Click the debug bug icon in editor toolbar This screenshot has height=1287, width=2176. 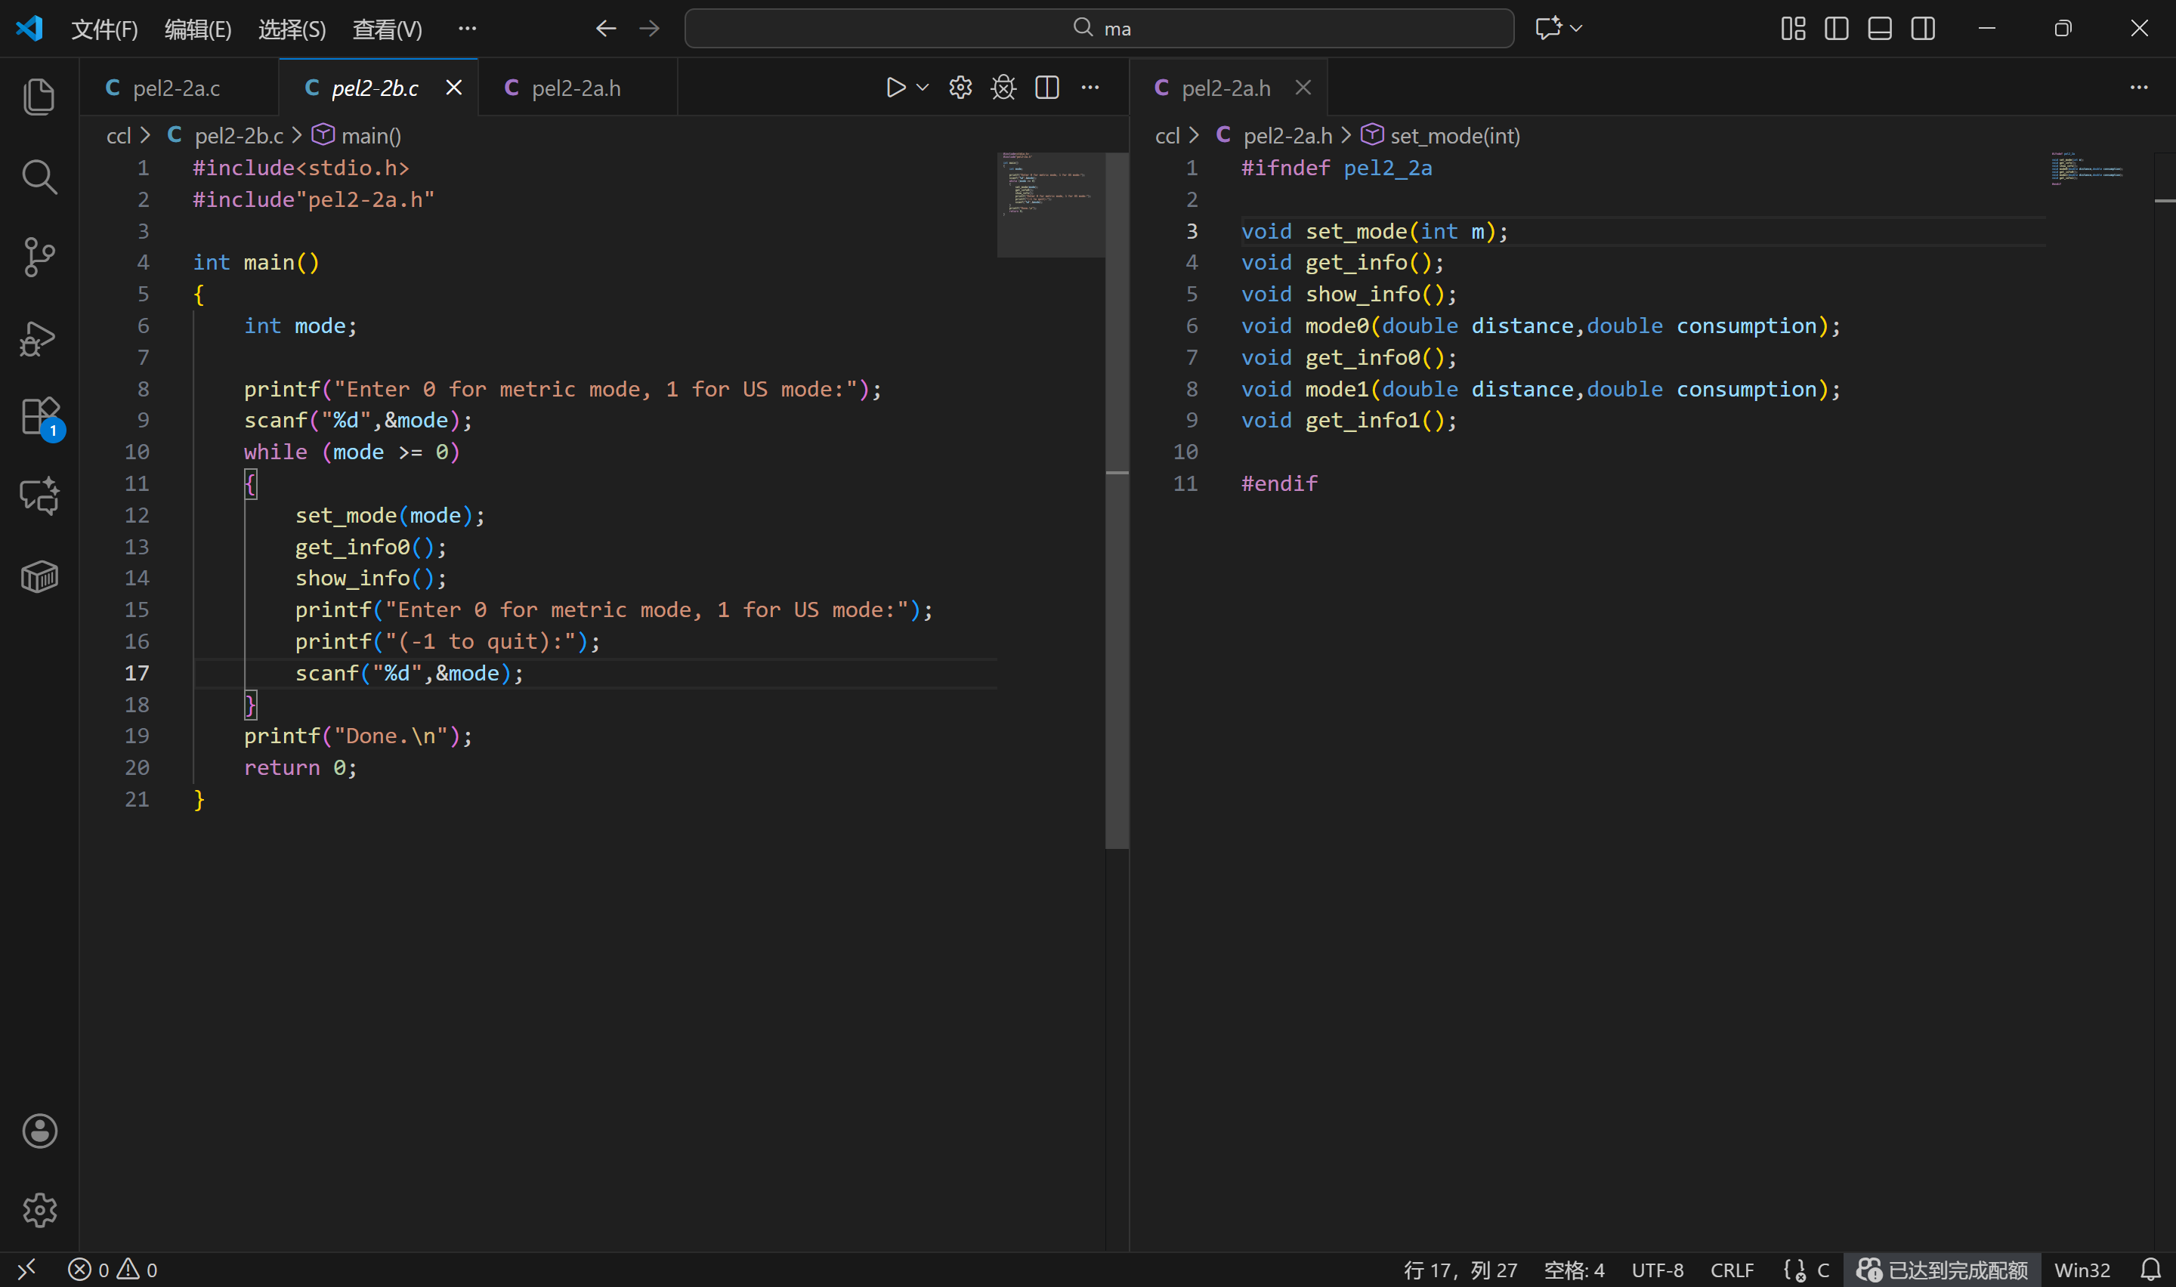(1003, 88)
